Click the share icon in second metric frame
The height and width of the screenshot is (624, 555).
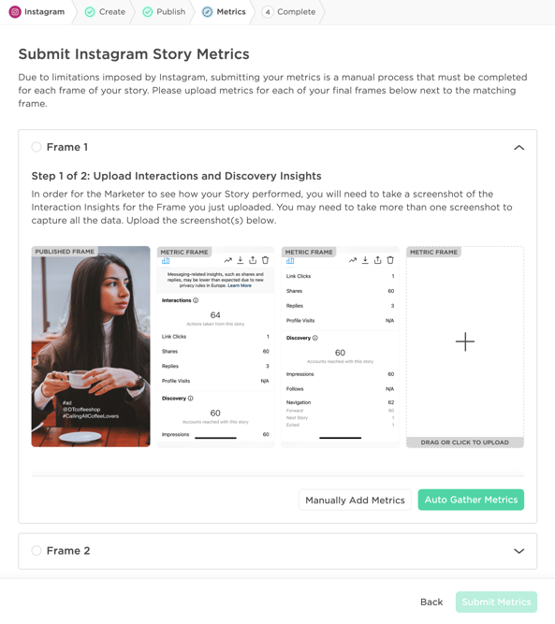(x=377, y=260)
